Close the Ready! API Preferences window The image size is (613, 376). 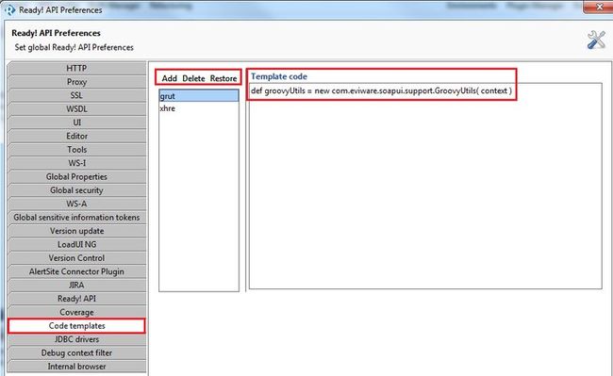[599, 7]
